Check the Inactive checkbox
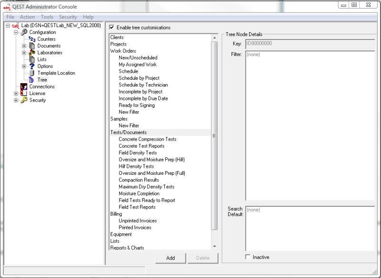381x278 pixels. [x=247, y=257]
